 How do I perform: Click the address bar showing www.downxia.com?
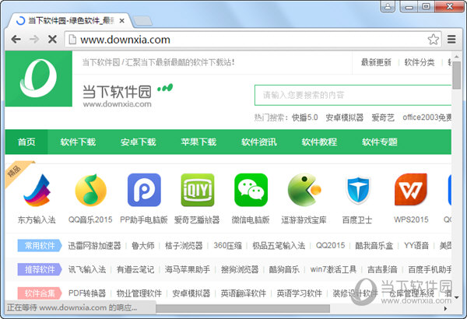(x=233, y=39)
